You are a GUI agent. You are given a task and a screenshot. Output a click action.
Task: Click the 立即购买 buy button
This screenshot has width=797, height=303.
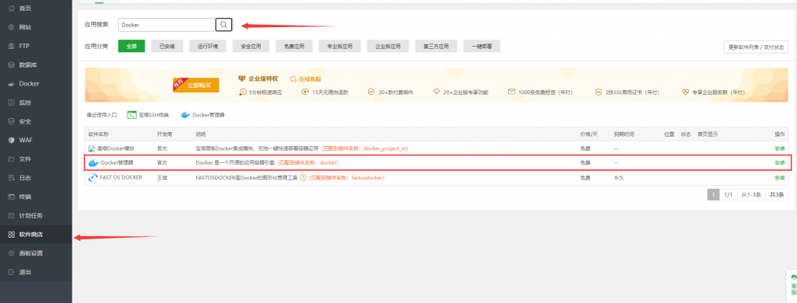click(196, 85)
